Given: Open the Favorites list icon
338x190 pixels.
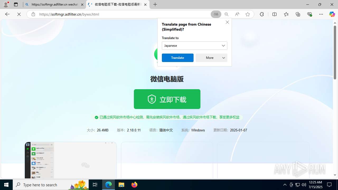Looking at the screenshot, I should [286, 14].
